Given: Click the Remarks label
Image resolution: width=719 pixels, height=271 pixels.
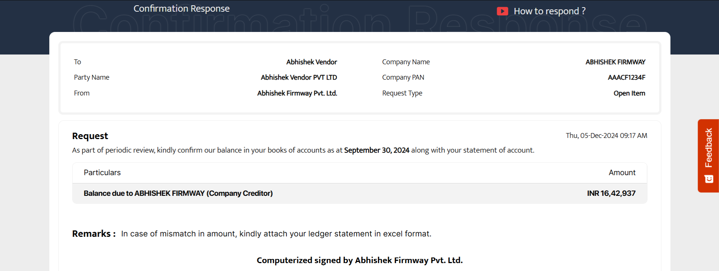Looking at the screenshot, I should point(94,234).
